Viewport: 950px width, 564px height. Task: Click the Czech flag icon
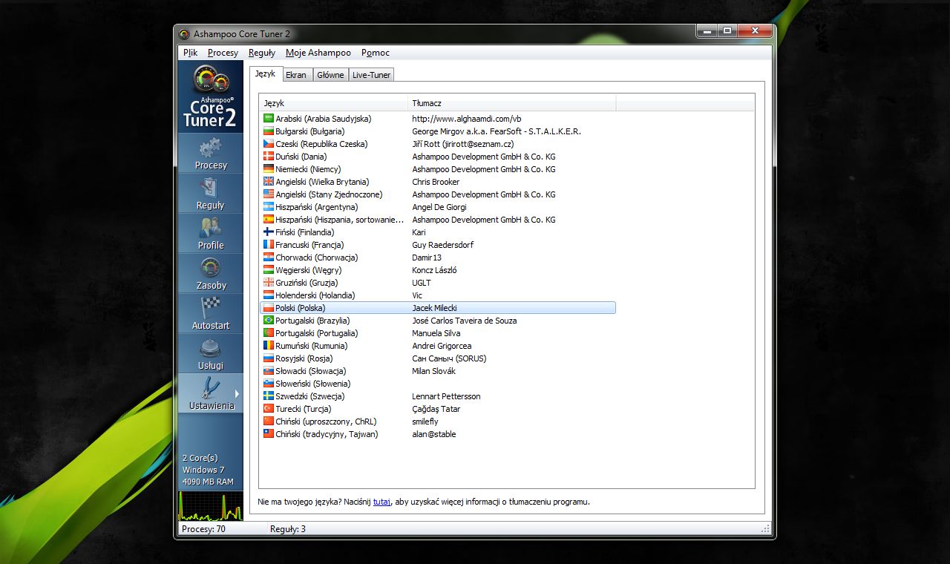(x=269, y=144)
